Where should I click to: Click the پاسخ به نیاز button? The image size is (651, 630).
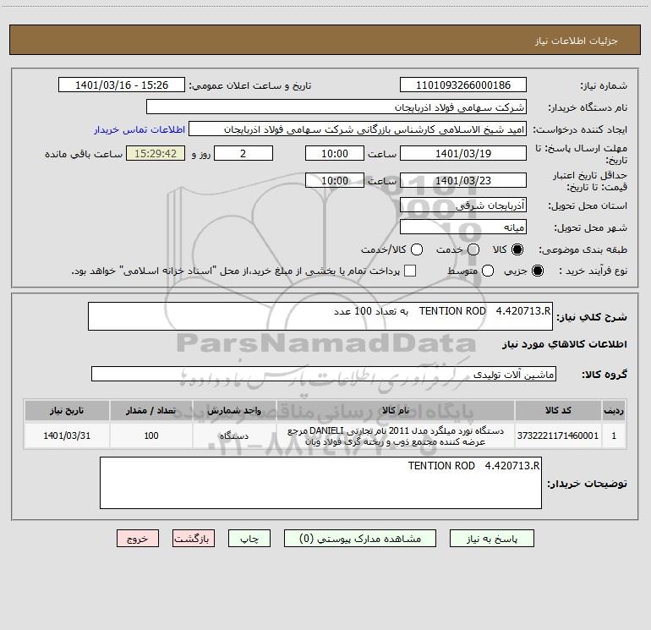491,539
